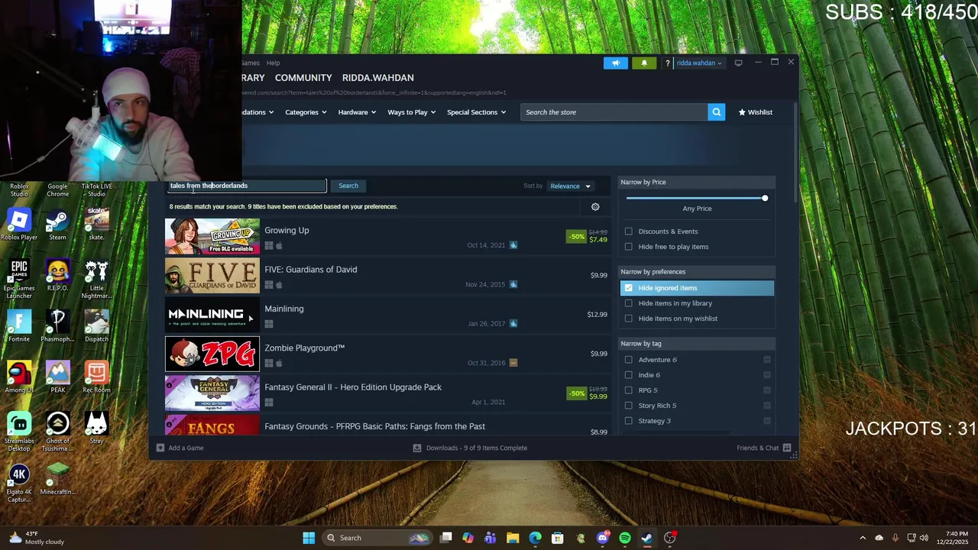Enable Discounts & Events checkbox
The height and width of the screenshot is (550, 978).
629,231
